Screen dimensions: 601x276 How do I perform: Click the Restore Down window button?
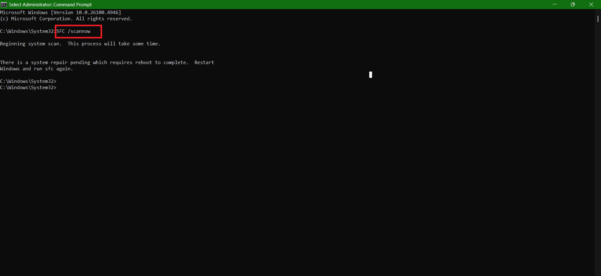pyautogui.click(x=573, y=4)
